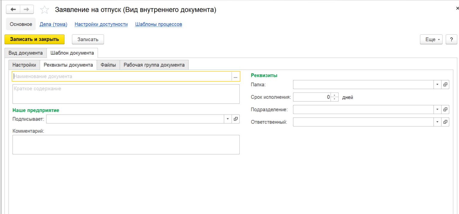Expand the Еще menu
The image size is (459, 214).
[431, 39]
